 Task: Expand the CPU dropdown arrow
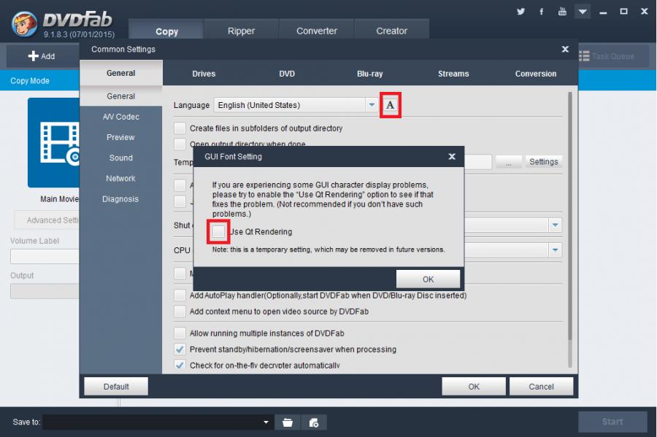click(x=556, y=250)
